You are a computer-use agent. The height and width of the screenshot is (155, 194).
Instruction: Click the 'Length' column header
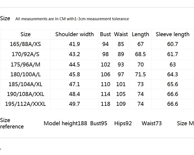(140, 34)
